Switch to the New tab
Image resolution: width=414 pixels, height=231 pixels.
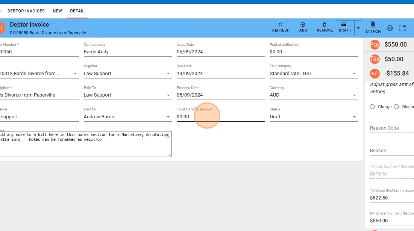pyautogui.click(x=57, y=11)
